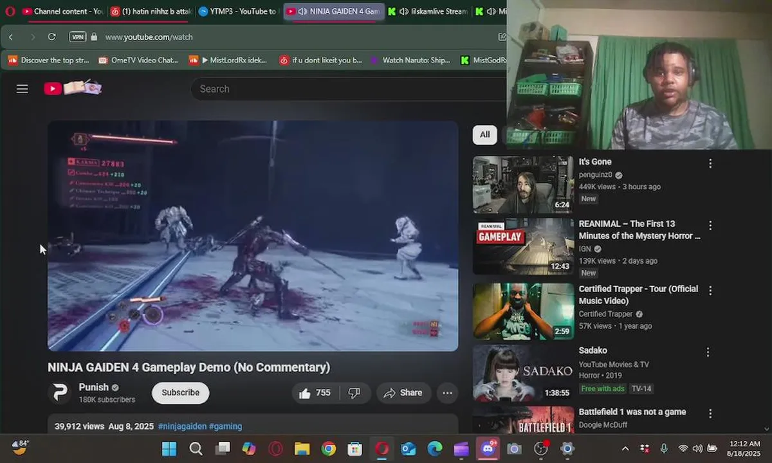Select the NINJA GAIDEN 4 tab
The image size is (772, 463).
(334, 11)
